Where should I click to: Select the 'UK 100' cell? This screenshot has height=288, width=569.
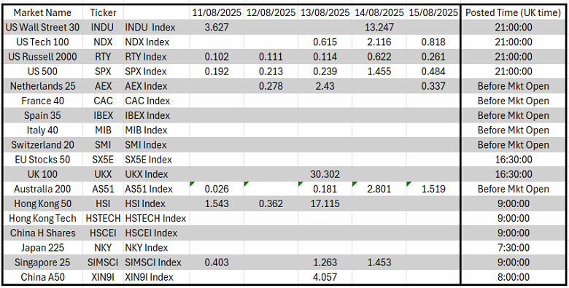click(x=42, y=174)
